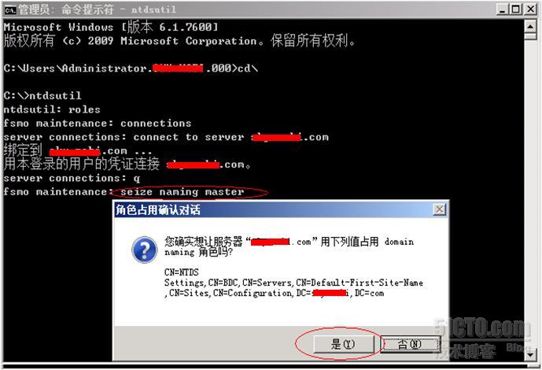Click the console scrollbar up arrow
The image size is (542, 370).
click(x=530, y=26)
